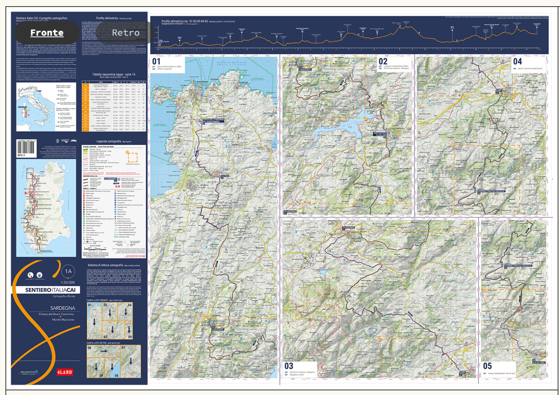Click the red 4LAND logo
Screen dimensions: 560x395
64,372
